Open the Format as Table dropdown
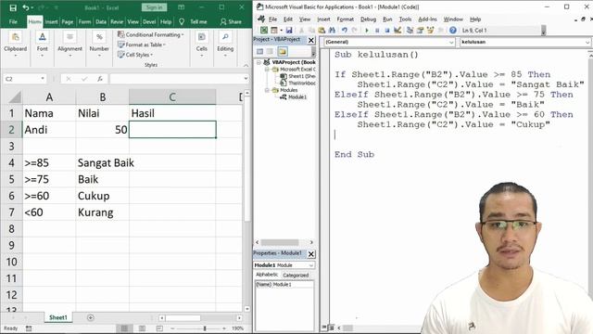This screenshot has width=593, height=334. [142, 45]
